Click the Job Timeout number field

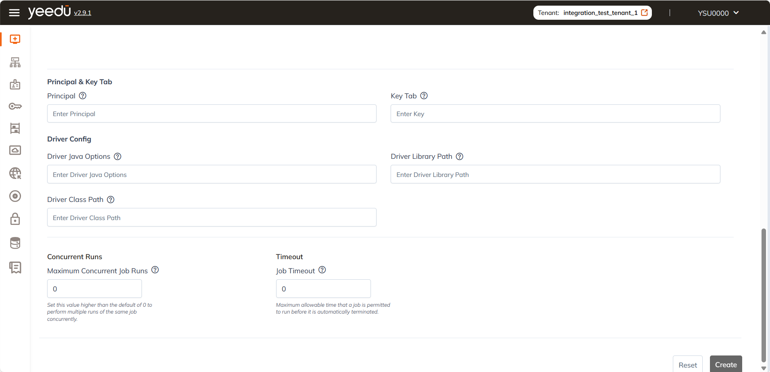(323, 289)
